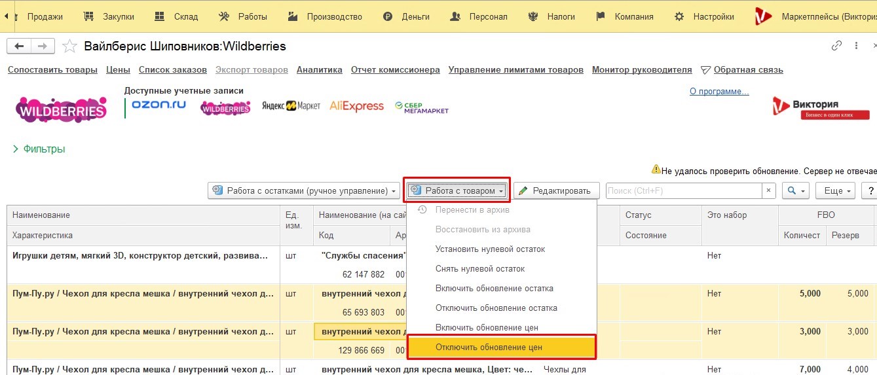Select the СберМегаМаркет account logo
Image resolution: width=877 pixels, height=375 pixels.
point(422,107)
